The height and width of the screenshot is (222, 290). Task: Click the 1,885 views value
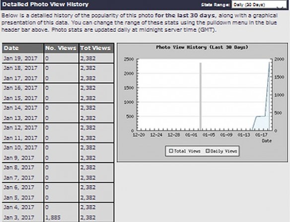tap(53, 218)
